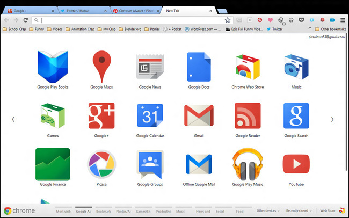This screenshot has height=218, width=349.
Task: Open the Chrome hamburger menu
Action: pyautogui.click(x=343, y=20)
